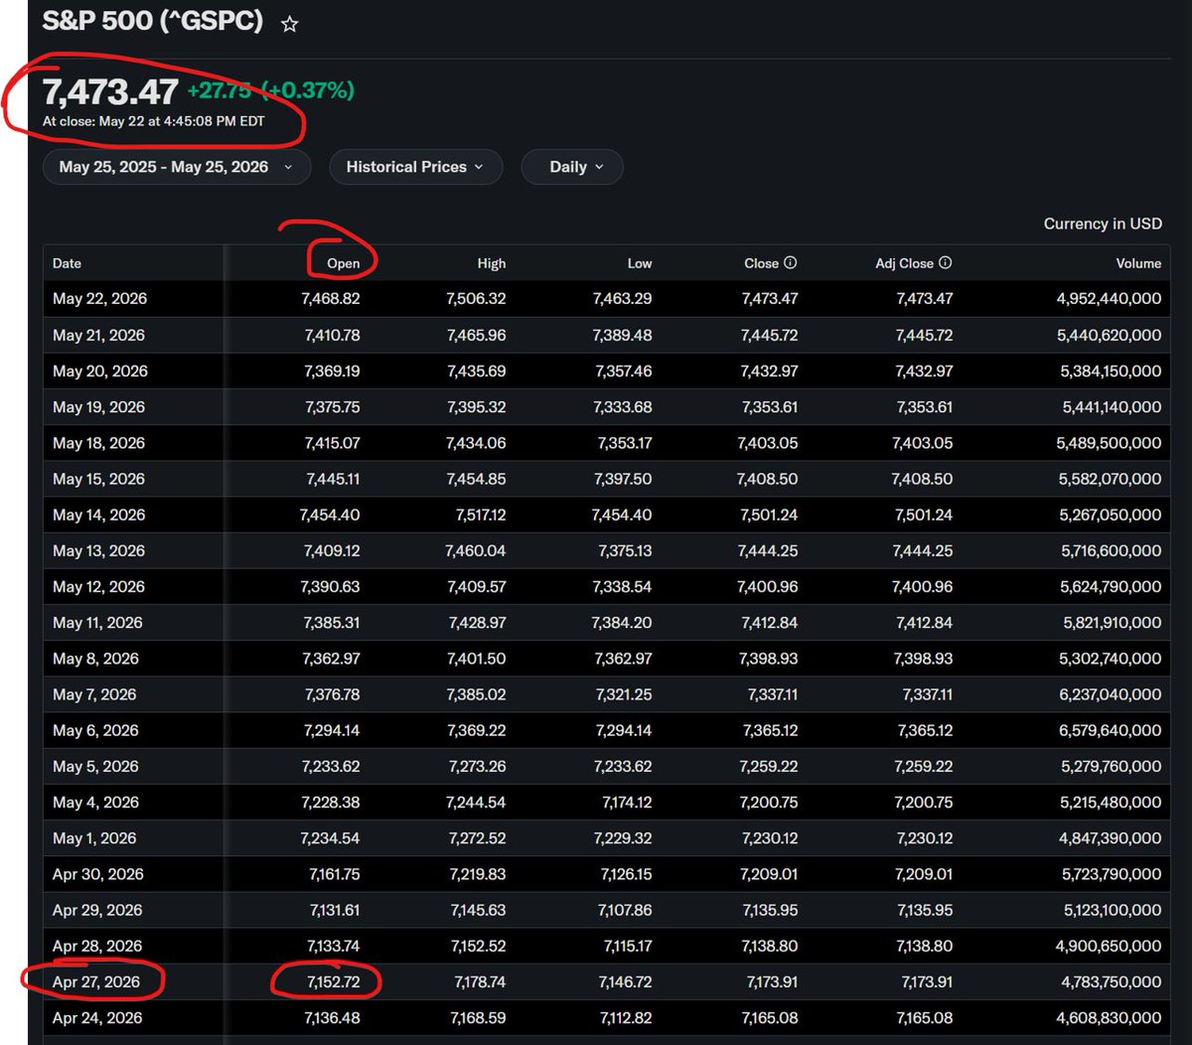
Task: Open info icon beside Close column header
Action: (791, 263)
